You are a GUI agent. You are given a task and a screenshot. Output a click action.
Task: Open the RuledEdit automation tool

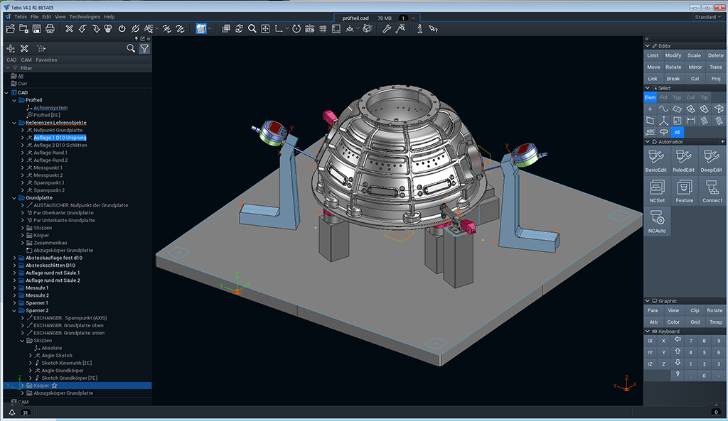(683, 160)
